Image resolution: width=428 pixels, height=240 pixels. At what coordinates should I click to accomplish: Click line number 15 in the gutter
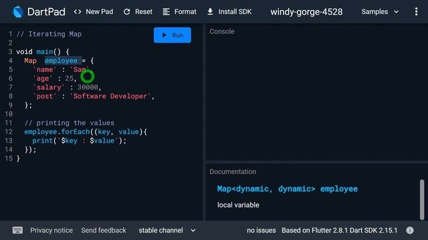[9, 159]
